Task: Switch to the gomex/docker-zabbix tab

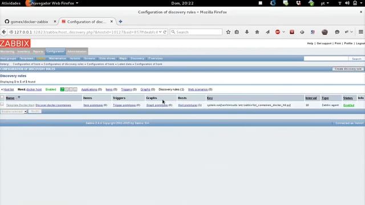Action: (29, 22)
